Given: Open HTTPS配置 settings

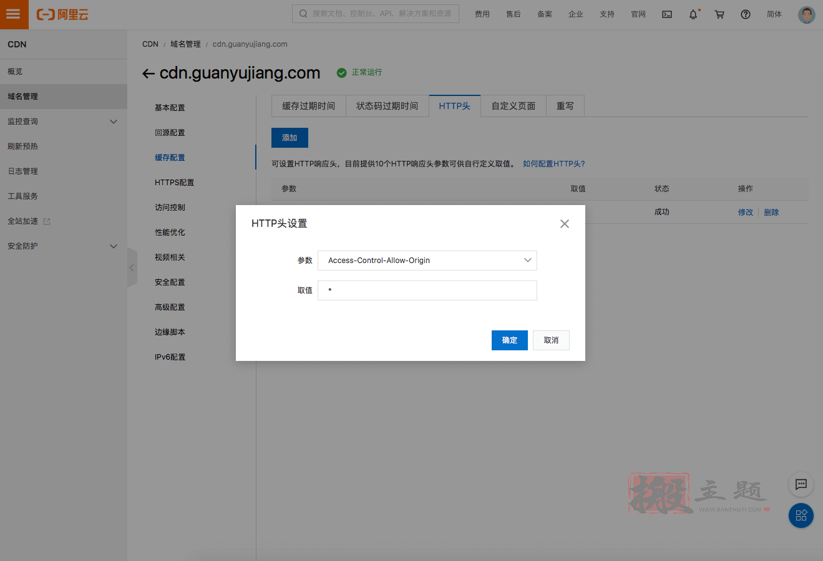Looking at the screenshot, I should click(175, 183).
